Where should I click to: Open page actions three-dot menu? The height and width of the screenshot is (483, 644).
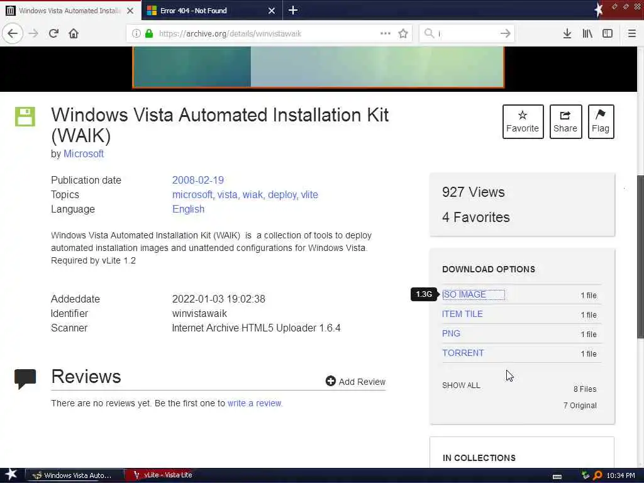click(386, 33)
